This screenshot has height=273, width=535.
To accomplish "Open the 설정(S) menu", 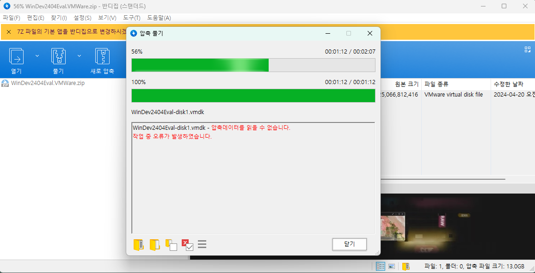I will click(x=82, y=18).
